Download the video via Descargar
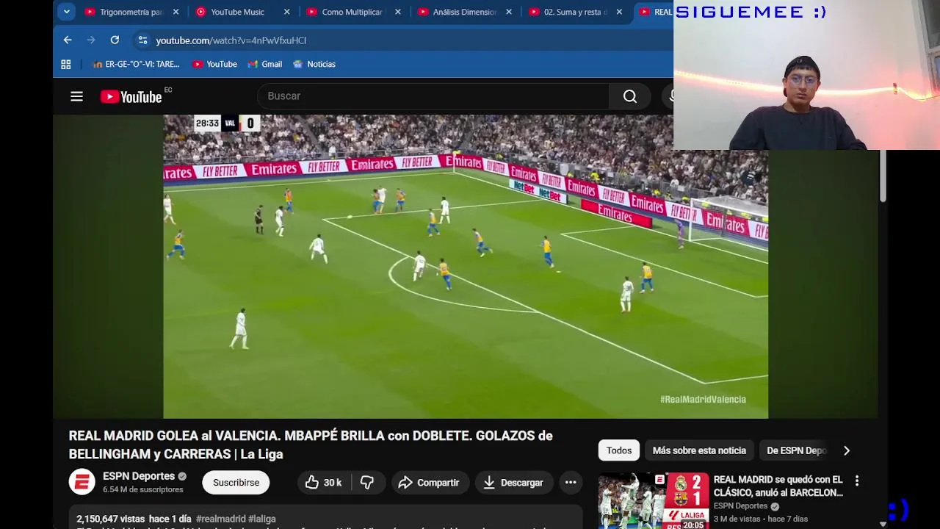Viewport: 940px width, 529px height. coord(513,483)
